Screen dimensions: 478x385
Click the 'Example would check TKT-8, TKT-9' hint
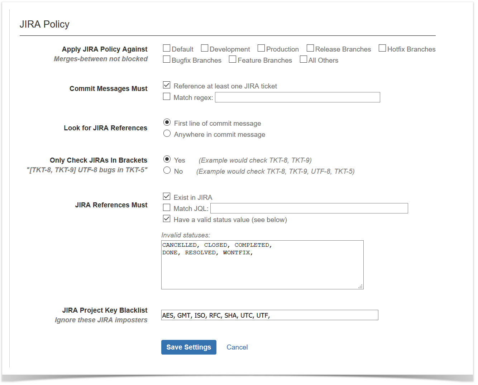pos(255,160)
